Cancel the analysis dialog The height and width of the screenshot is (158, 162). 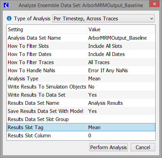click(143, 147)
